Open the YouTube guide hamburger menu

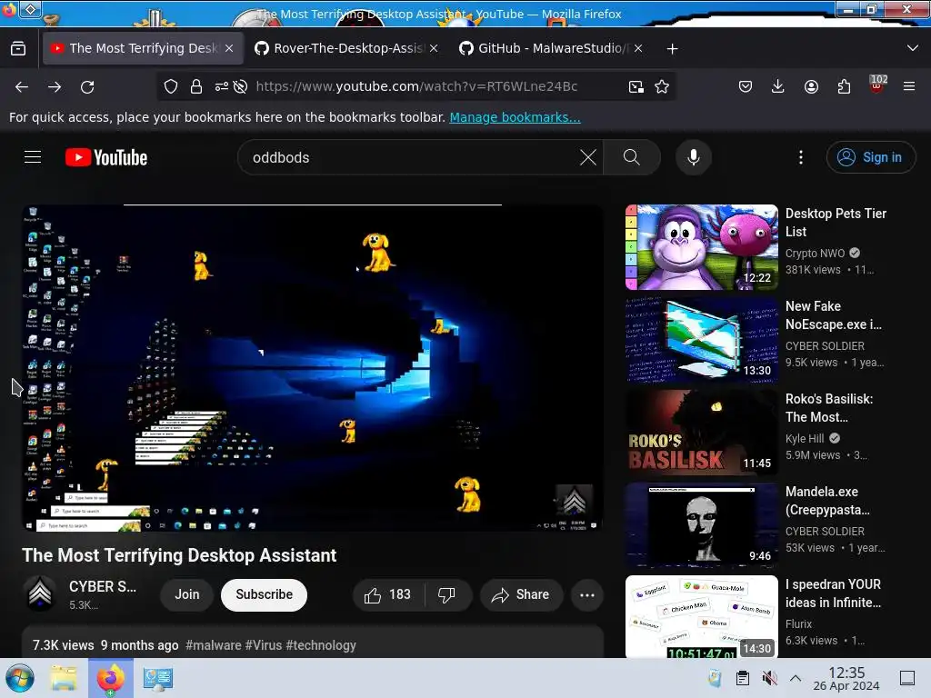(33, 157)
